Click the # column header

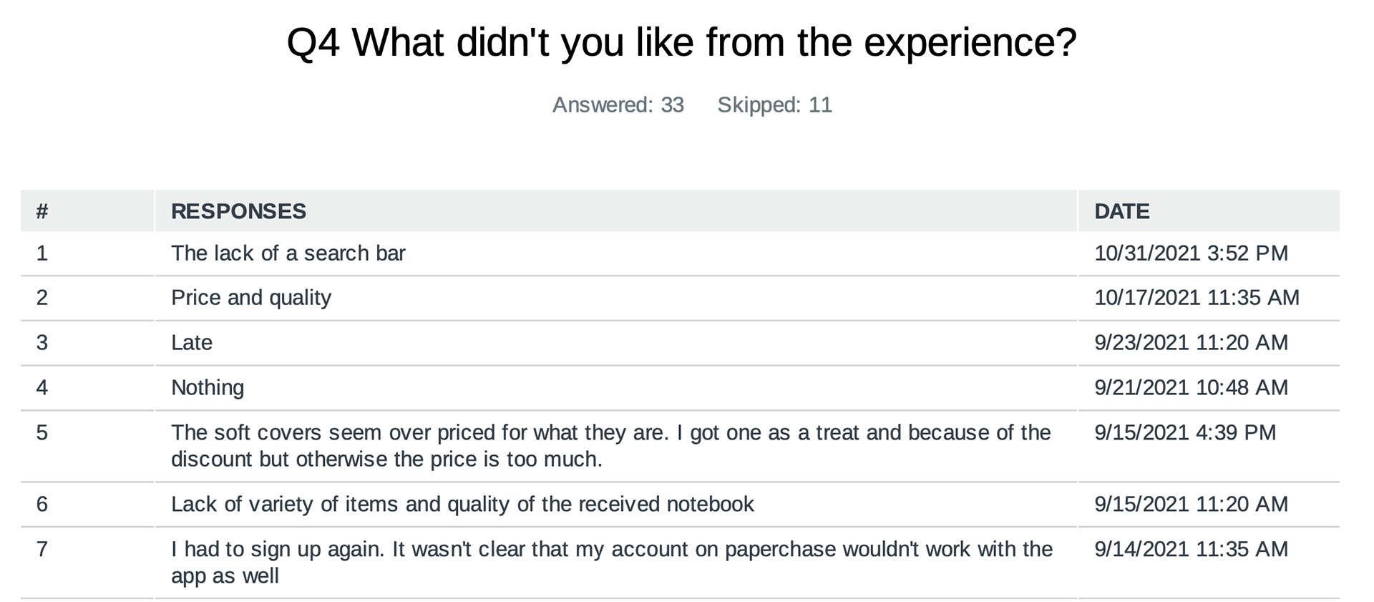42,211
